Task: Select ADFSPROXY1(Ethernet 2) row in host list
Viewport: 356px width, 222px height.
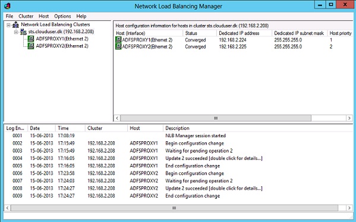Action: 234,40
